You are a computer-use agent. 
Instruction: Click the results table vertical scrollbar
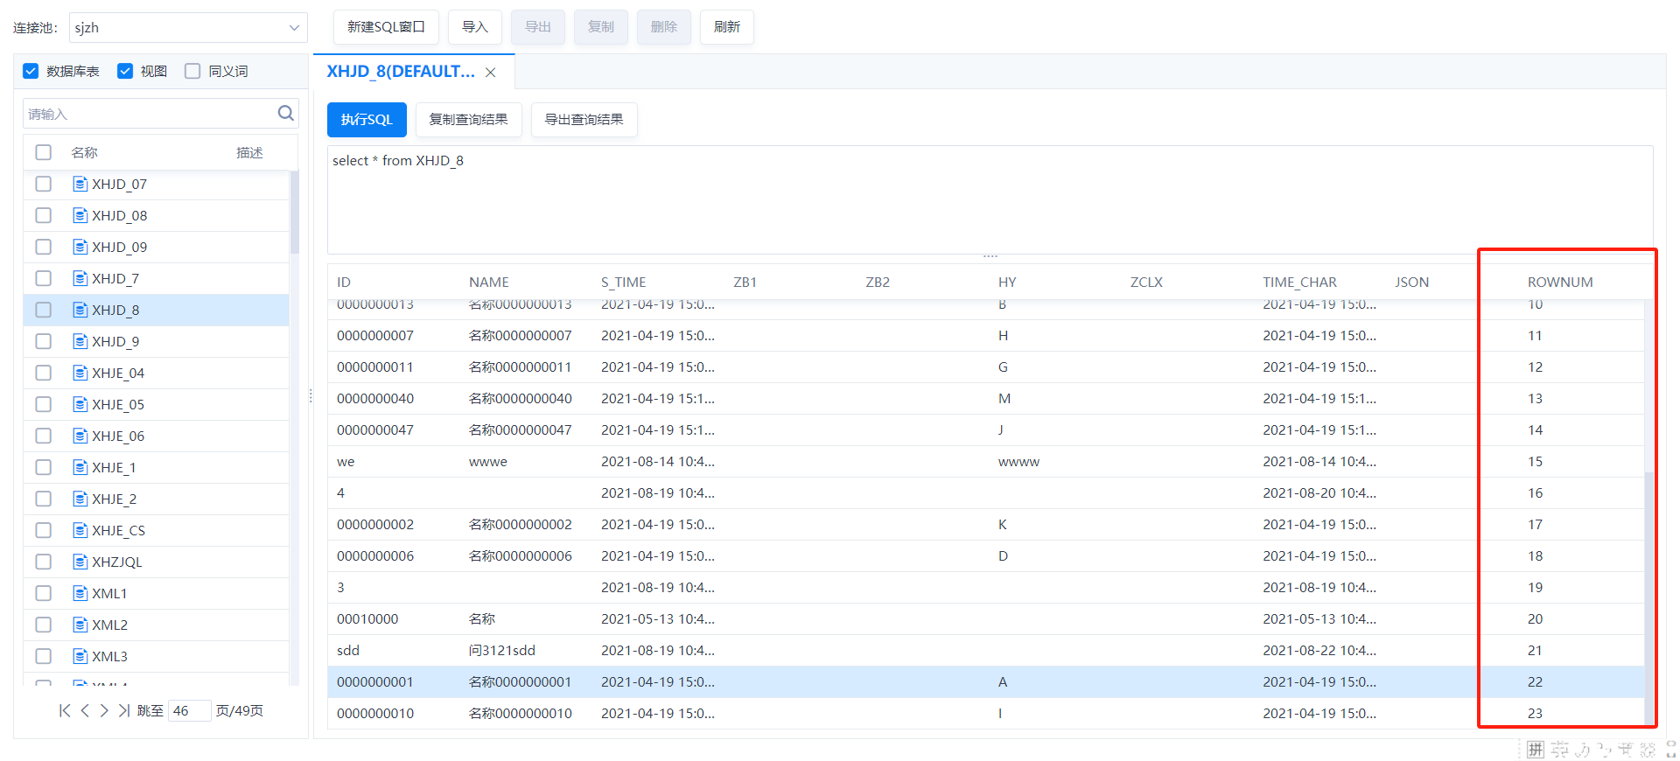click(1648, 595)
